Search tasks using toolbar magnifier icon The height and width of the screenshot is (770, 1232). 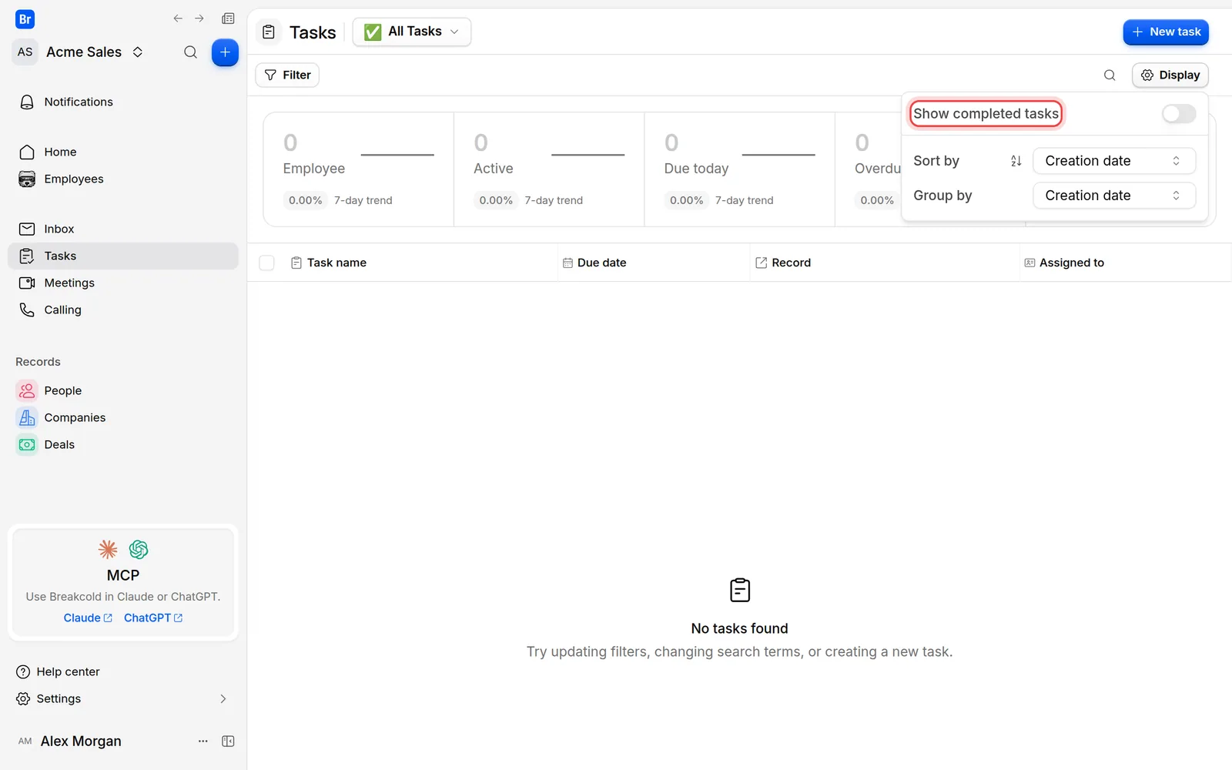pyautogui.click(x=1110, y=75)
